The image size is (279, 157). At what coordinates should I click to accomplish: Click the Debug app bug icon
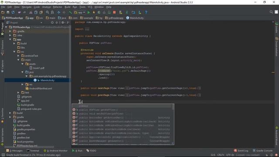(99, 12)
